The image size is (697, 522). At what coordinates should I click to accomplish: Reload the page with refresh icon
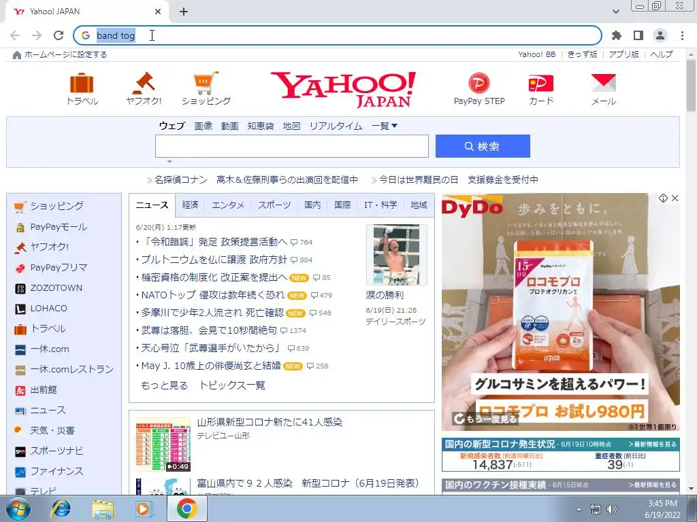[59, 35]
